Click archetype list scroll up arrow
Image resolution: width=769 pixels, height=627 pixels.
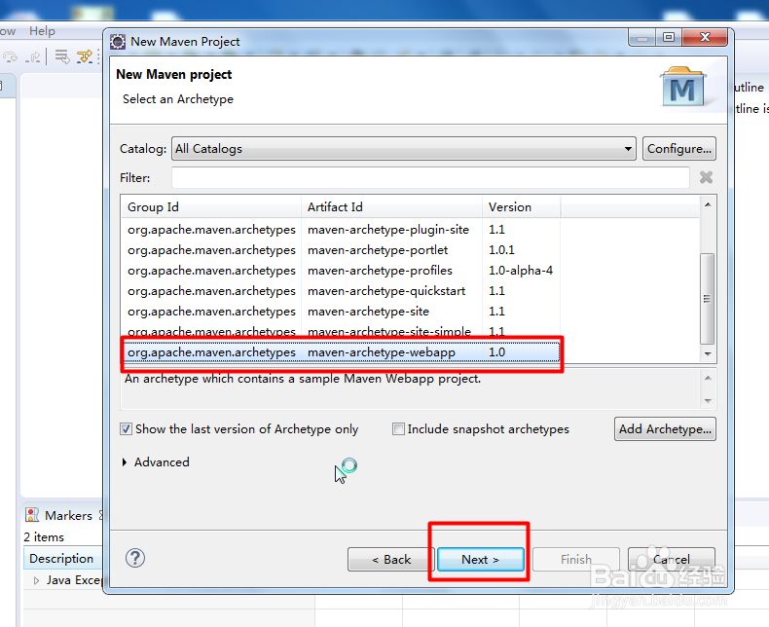click(x=708, y=204)
